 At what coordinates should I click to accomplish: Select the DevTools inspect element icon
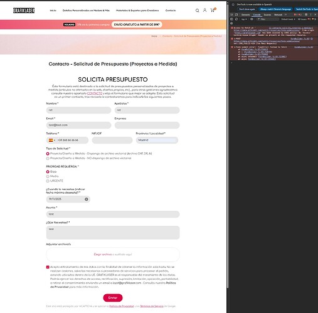point(231,14)
